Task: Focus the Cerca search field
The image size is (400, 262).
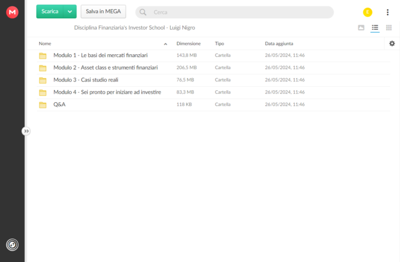Action: pyautogui.click(x=234, y=12)
